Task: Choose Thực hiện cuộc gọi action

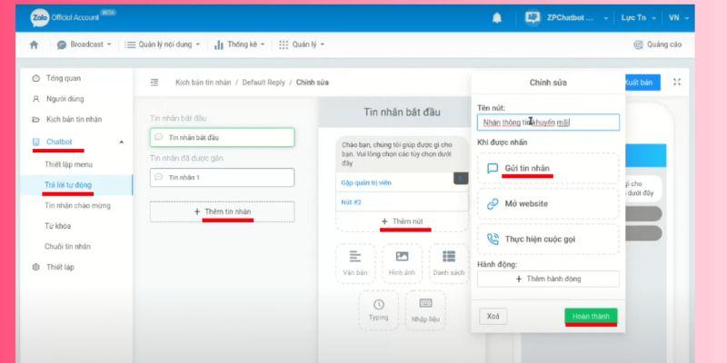Action: [x=548, y=240]
